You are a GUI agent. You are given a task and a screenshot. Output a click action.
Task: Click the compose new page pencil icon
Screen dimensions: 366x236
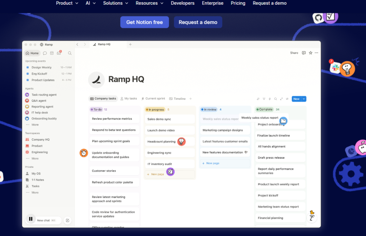tap(68, 220)
